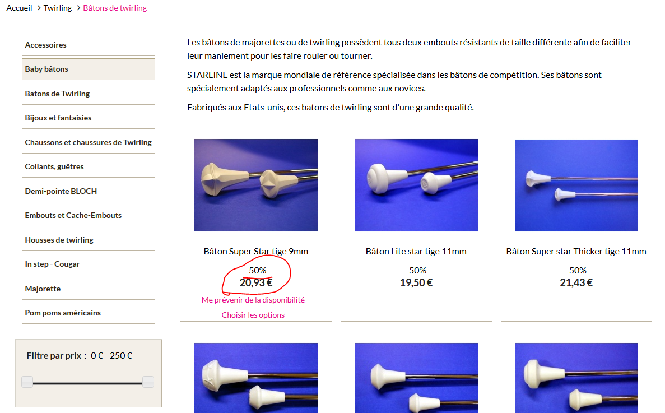Open Demi-pointe BLOCH category

61,191
